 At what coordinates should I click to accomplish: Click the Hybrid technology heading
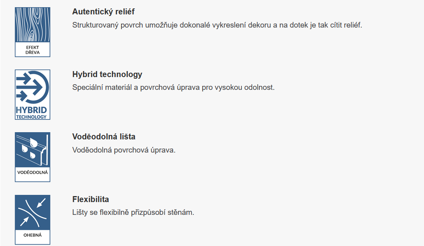click(x=107, y=74)
